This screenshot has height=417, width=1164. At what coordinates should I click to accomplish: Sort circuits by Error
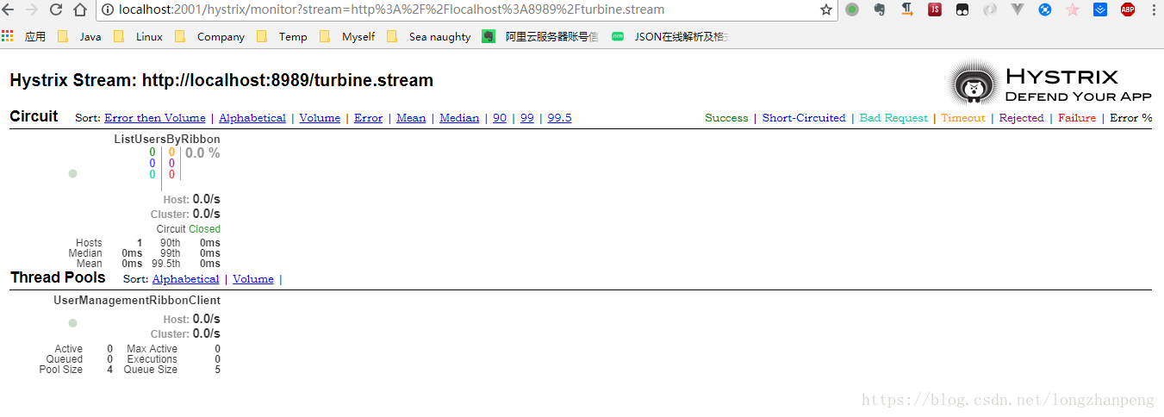coord(368,118)
